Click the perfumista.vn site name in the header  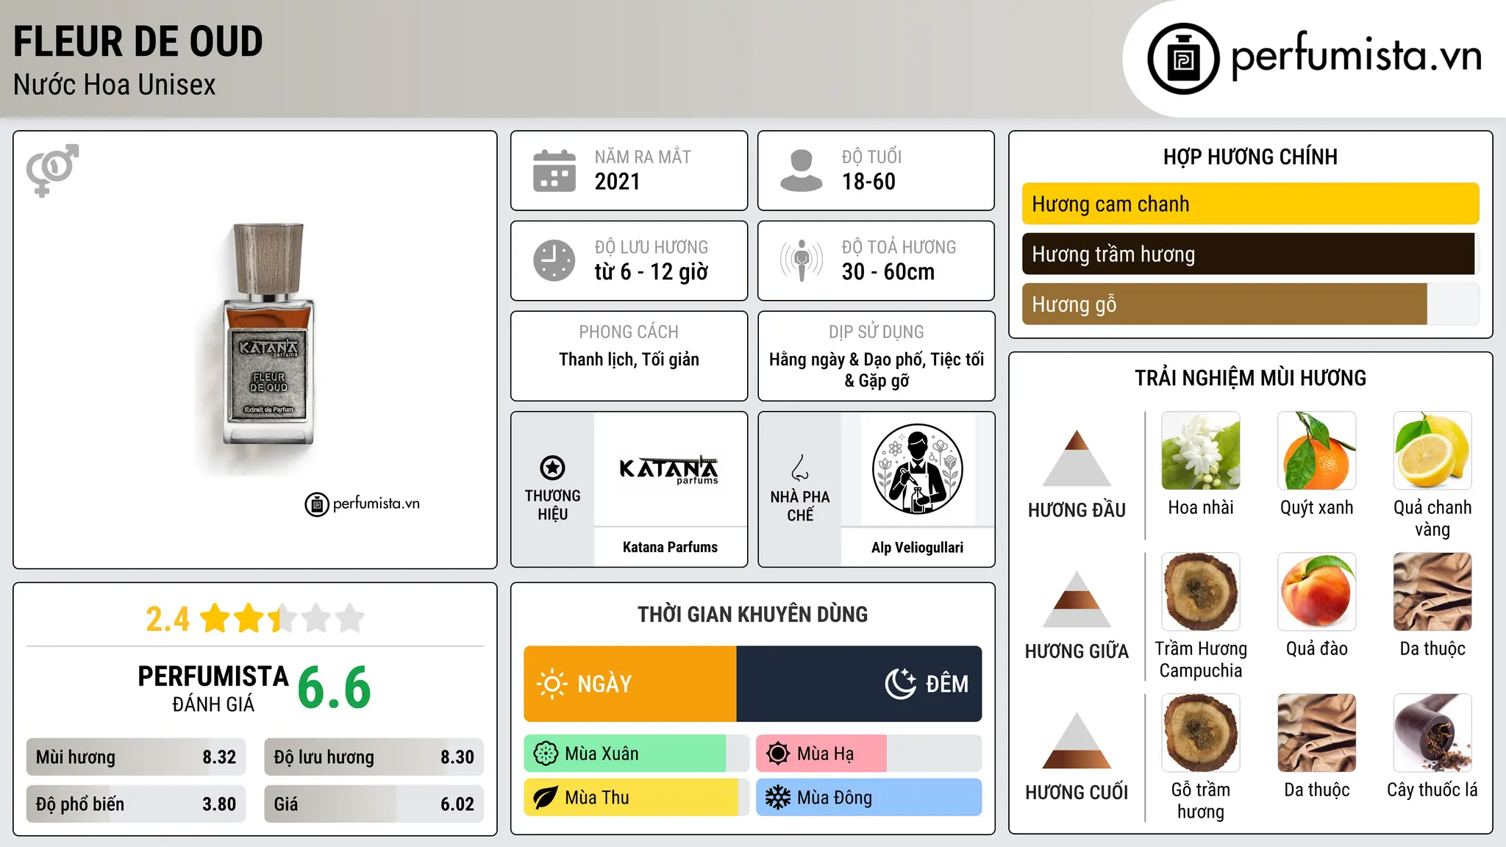(x=1356, y=56)
